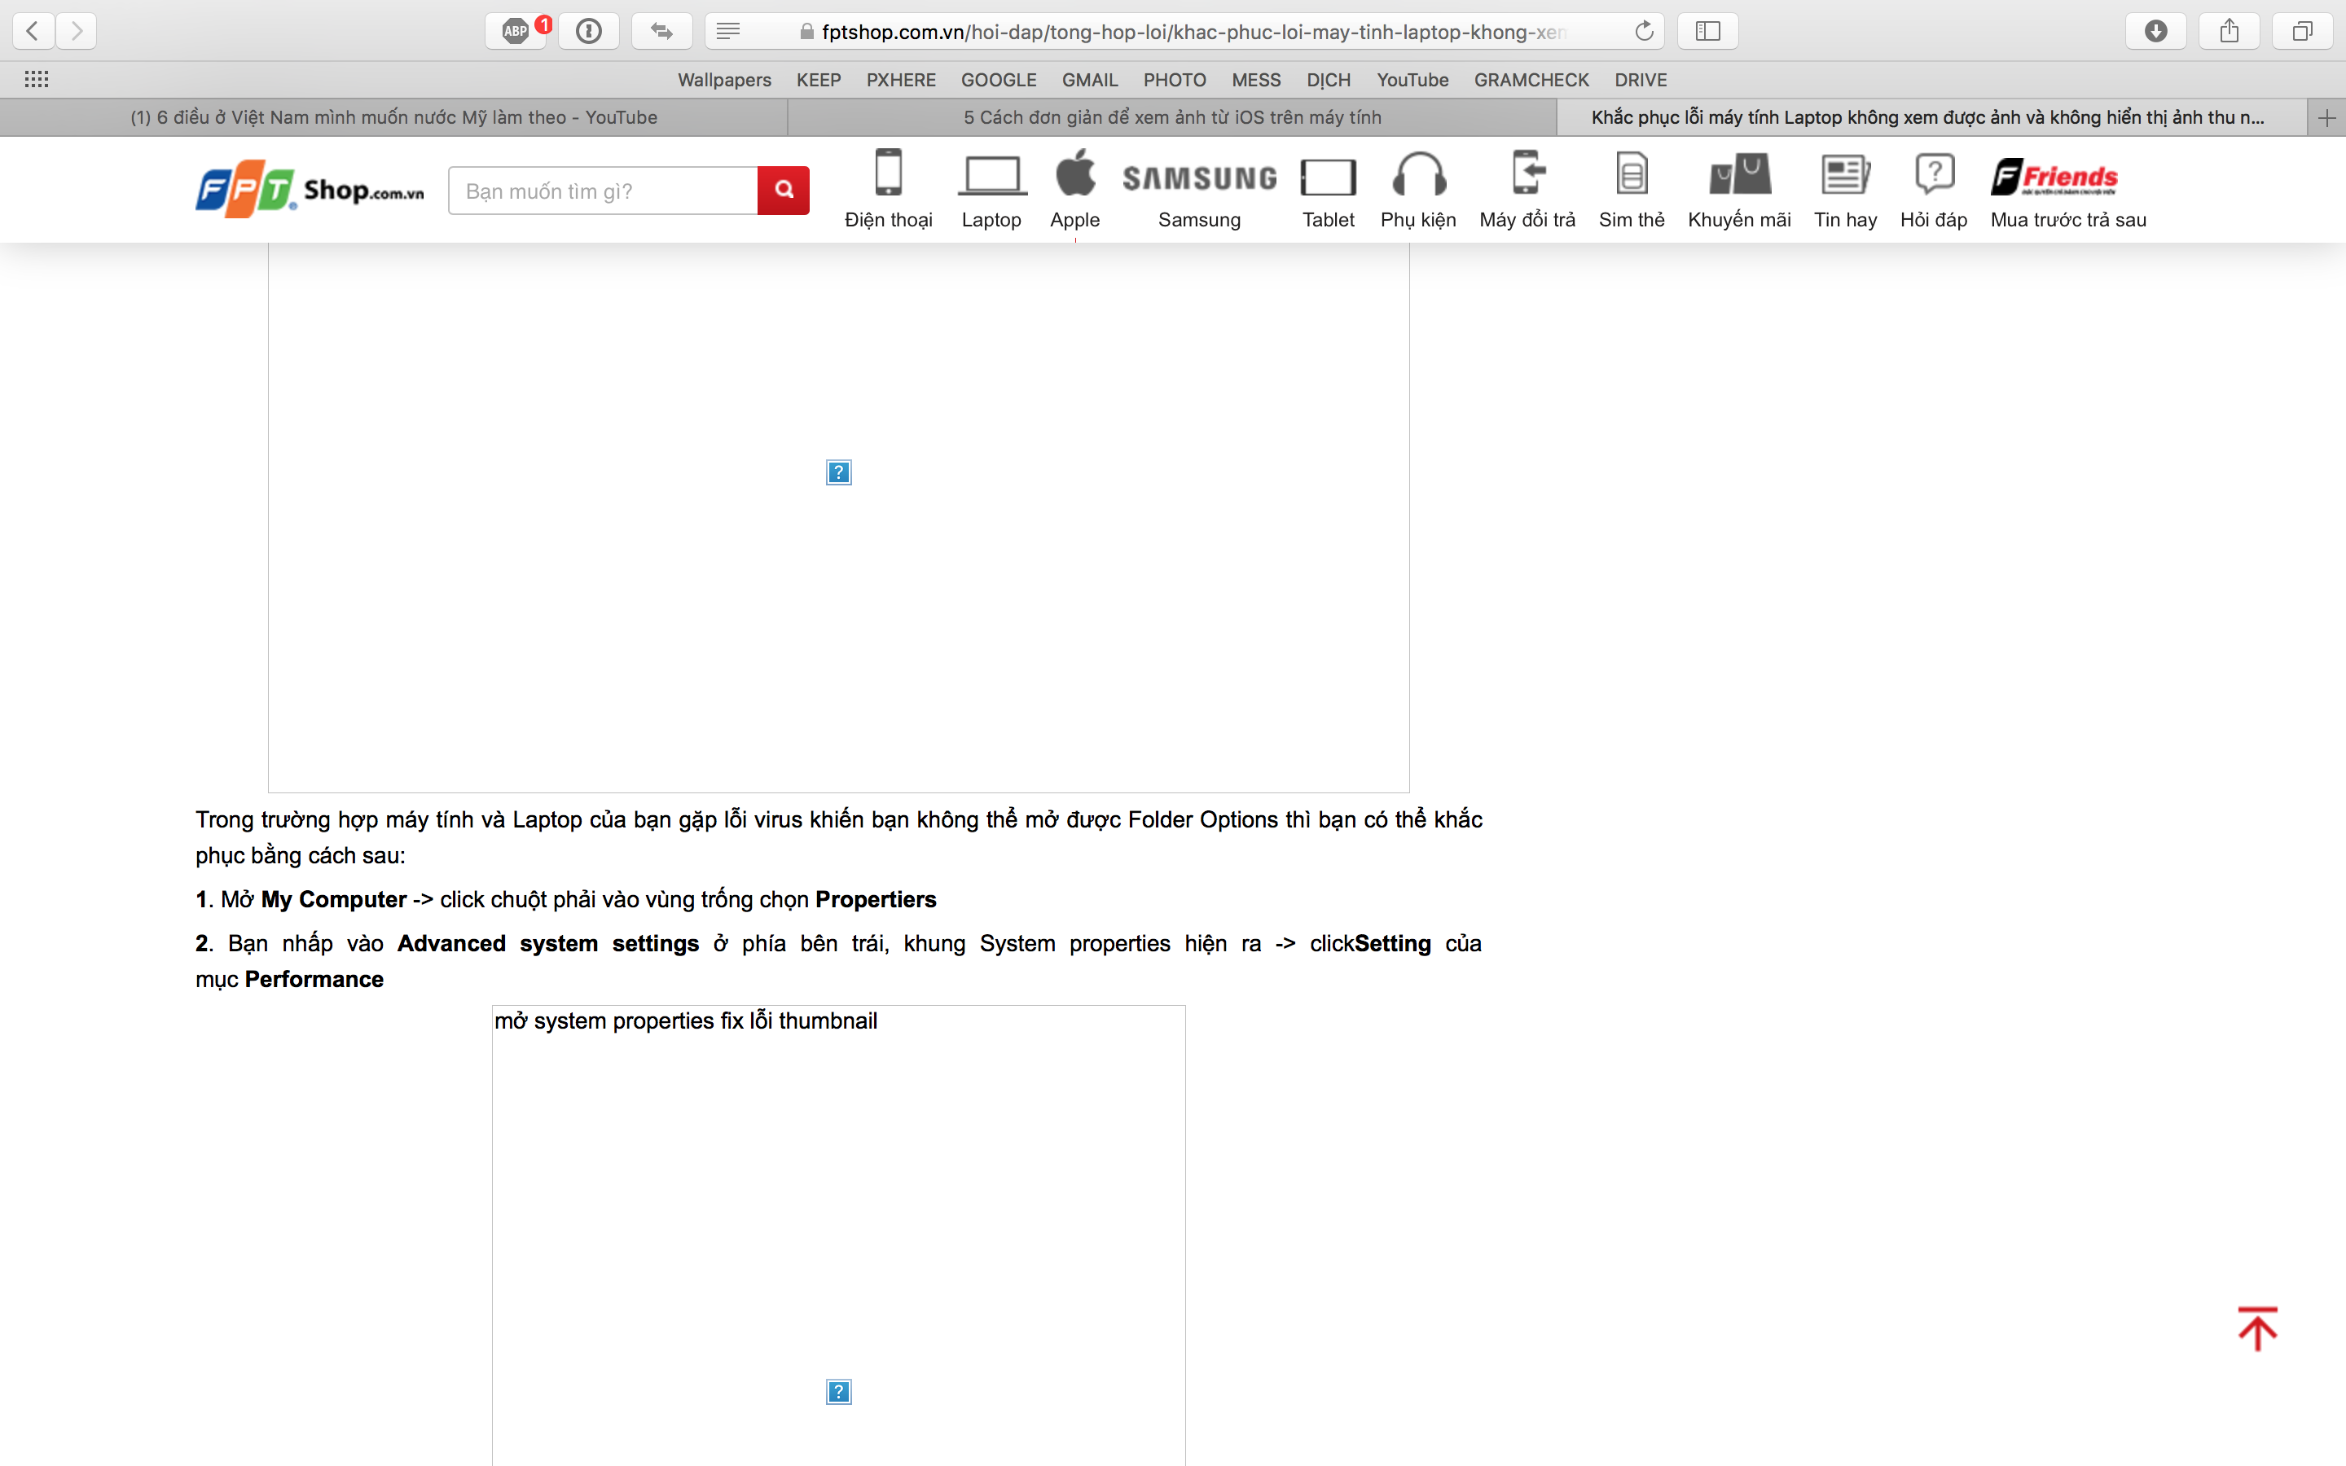This screenshot has width=2346, height=1466.
Task: Click the Safari reload page icon
Action: coord(1643,31)
